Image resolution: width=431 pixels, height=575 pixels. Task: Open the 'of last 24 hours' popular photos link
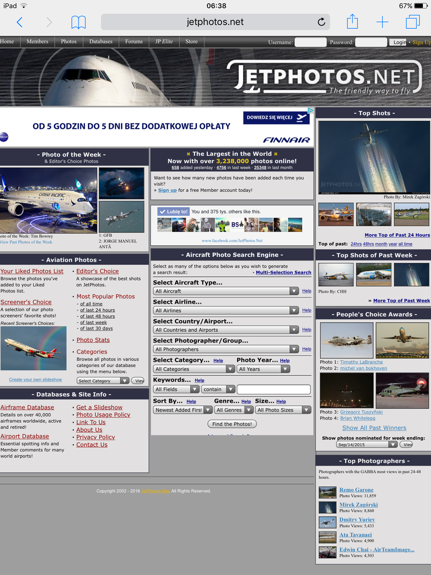point(97,310)
